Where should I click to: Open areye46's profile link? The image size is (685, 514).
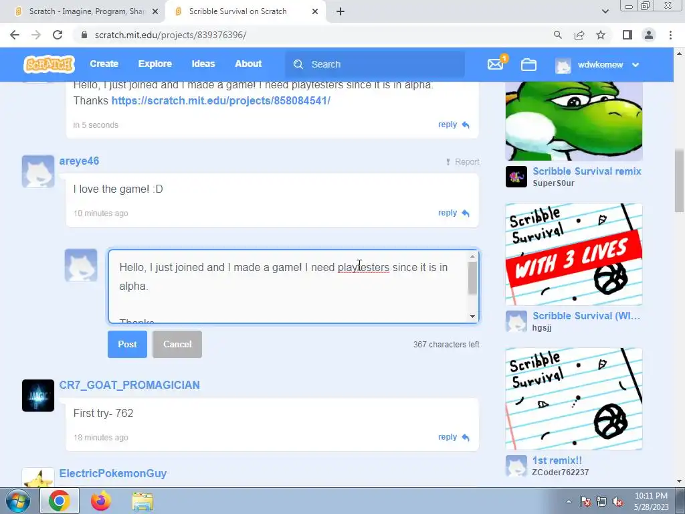tap(79, 161)
